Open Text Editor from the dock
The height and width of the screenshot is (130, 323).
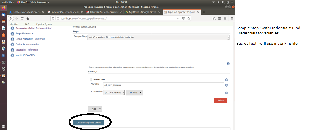(x=3, y=76)
